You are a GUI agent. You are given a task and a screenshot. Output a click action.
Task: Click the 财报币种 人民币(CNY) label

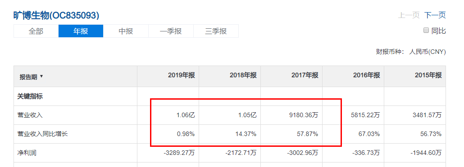(x=411, y=52)
